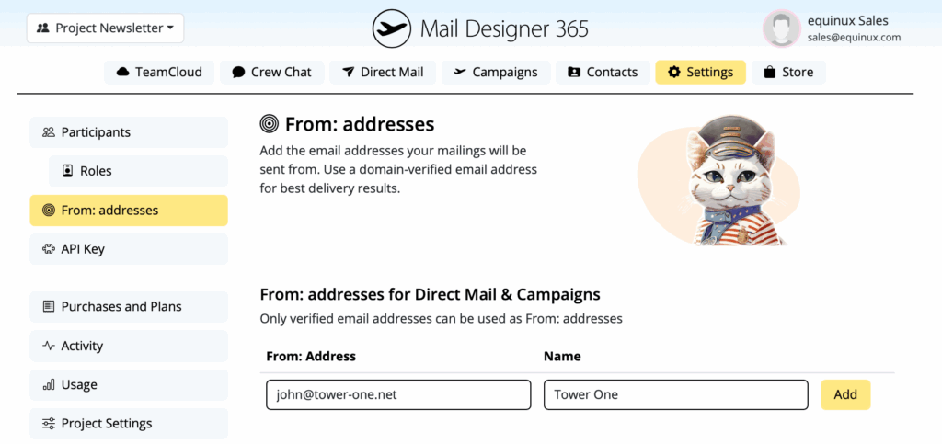Click the API Key puzzle icon
Image resolution: width=942 pixels, height=444 pixels.
(49, 249)
